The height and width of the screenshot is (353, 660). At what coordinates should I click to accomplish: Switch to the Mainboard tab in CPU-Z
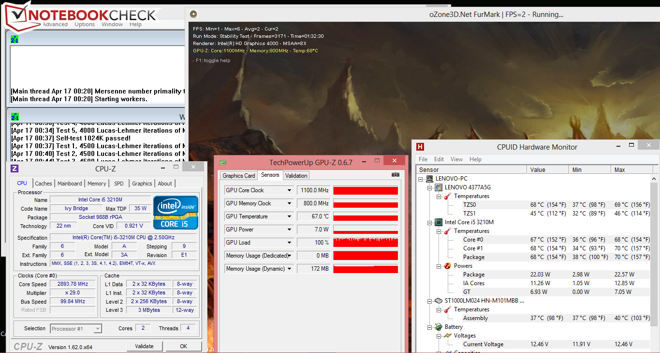[70, 184]
